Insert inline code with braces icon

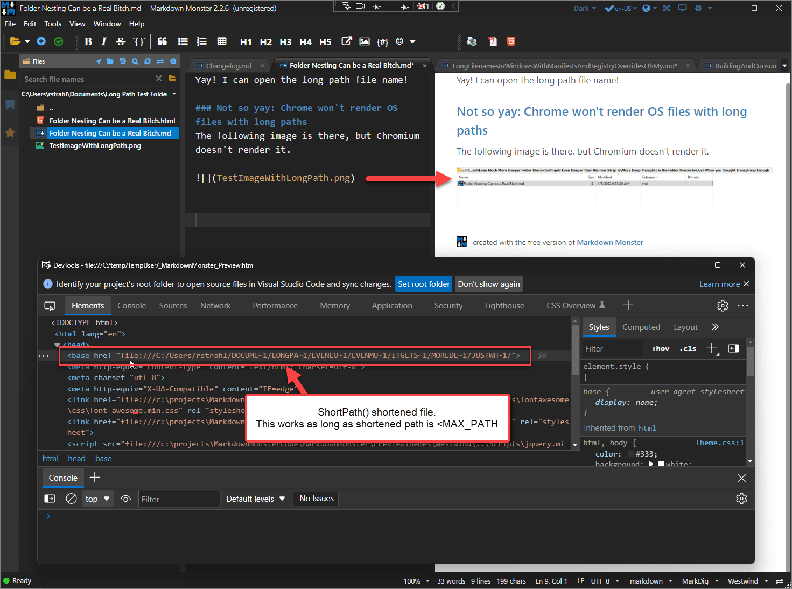click(x=139, y=41)
